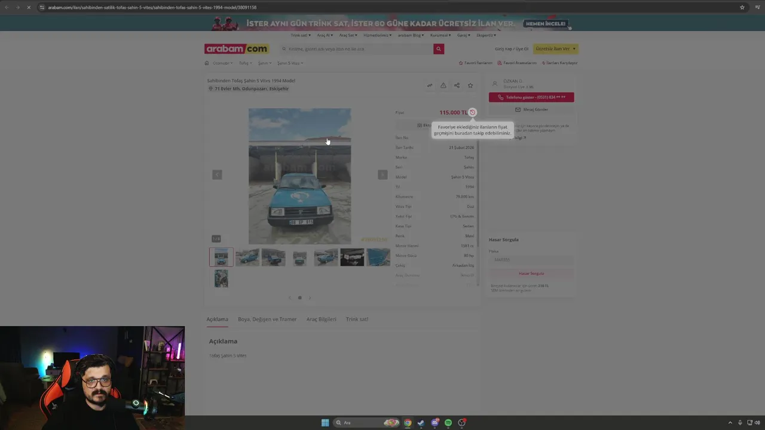Image resolution: width=765 pixels, height=430 pixels.
Task: Show hidden system tray icons chevron
Action: coord(730,423)
